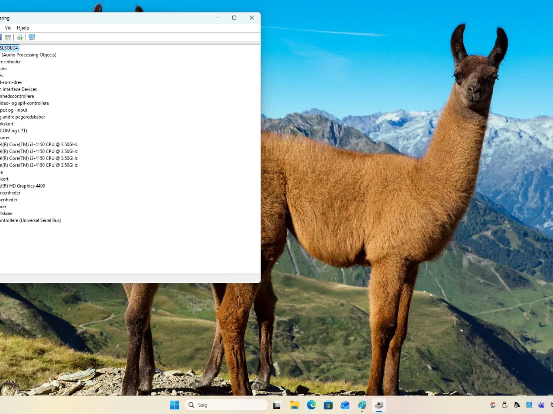Open Task View from the taskbar
The image size is (553, 414).
pos(277,405)
